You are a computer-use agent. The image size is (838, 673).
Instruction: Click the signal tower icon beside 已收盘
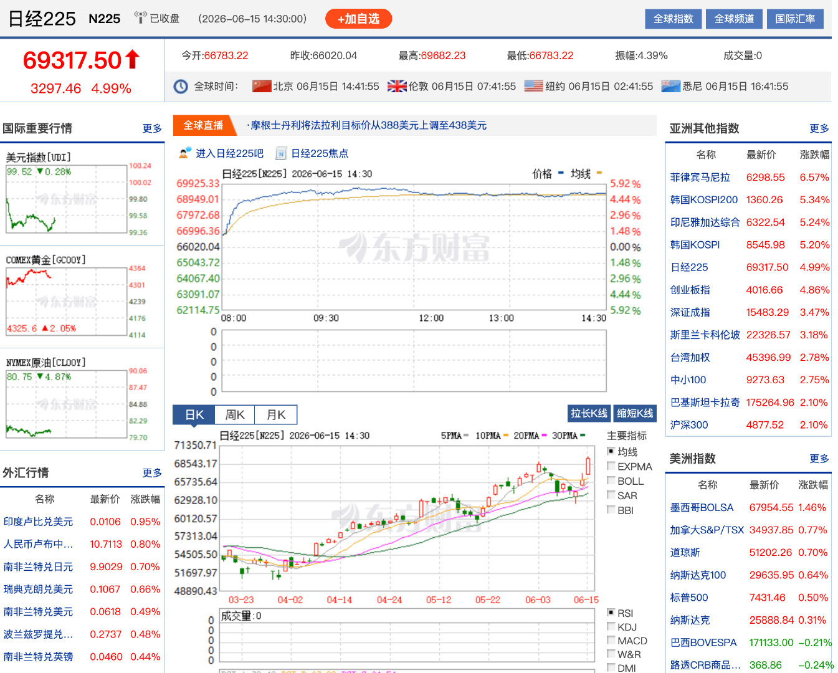141,18
